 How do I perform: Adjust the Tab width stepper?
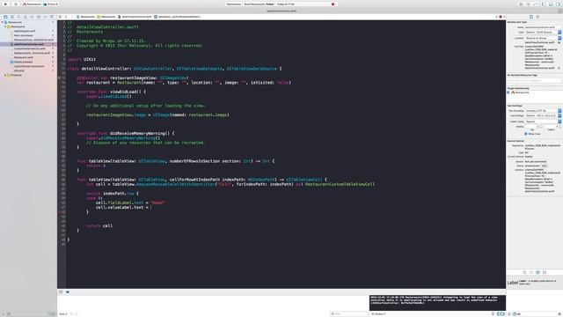[x=541, y=127]
